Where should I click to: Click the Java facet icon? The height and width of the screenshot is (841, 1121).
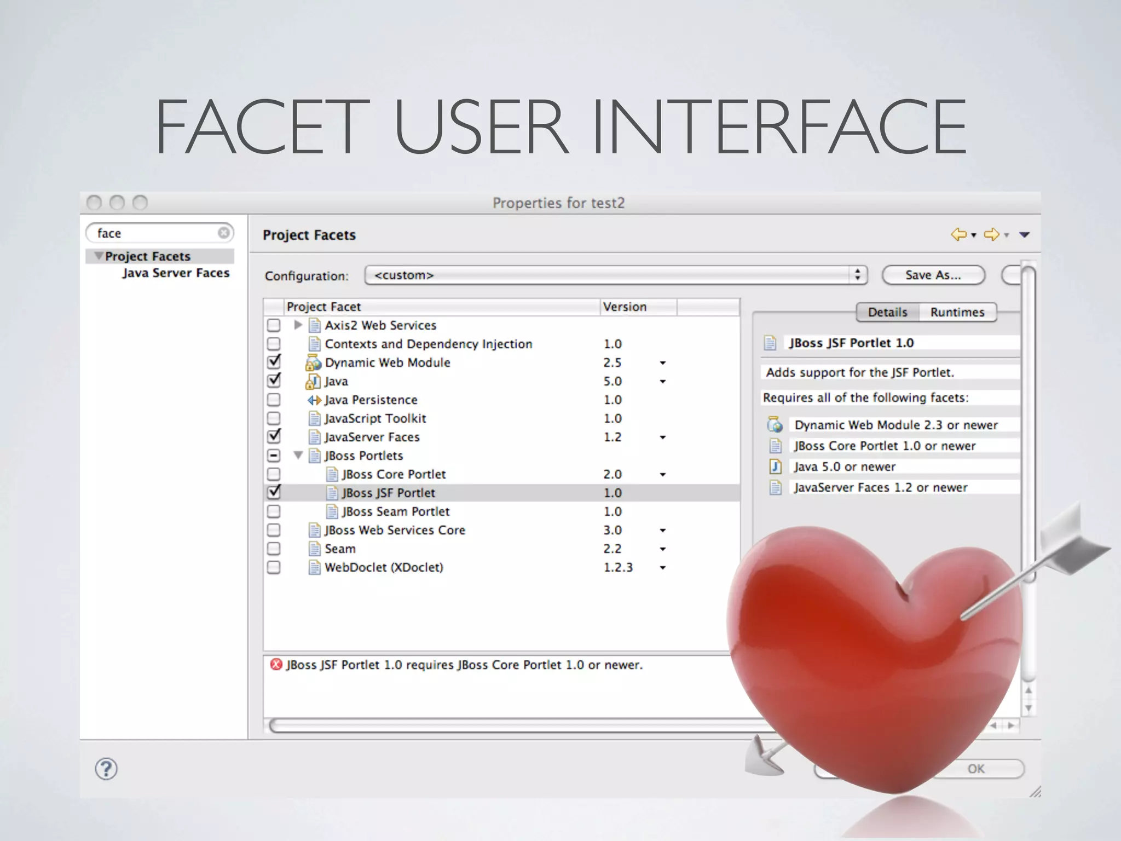313,381
